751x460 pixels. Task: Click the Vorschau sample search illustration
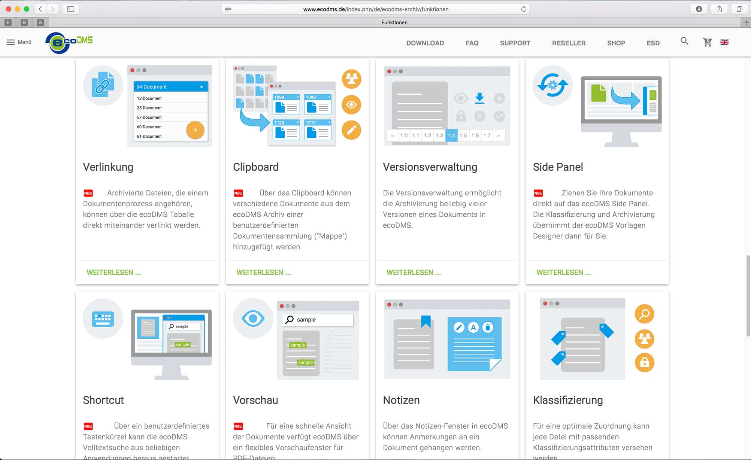click(318, 341)
